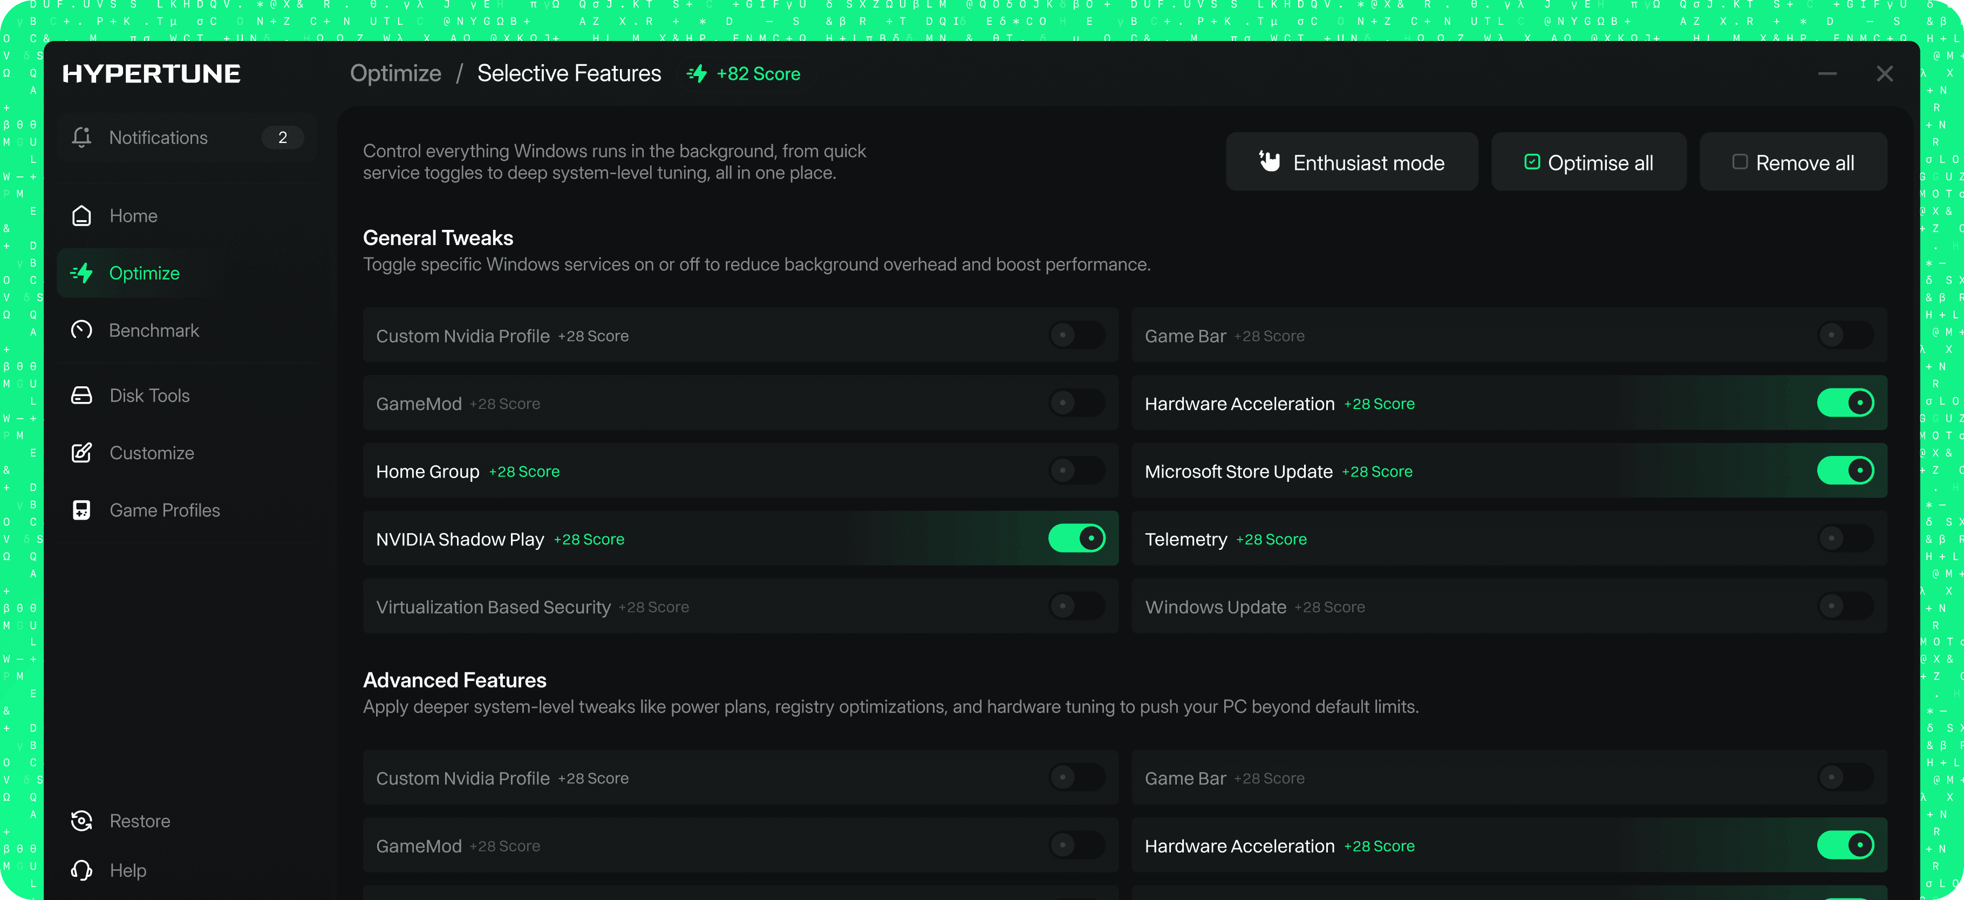Activate Enthusiast mode button

(1352, 162)
